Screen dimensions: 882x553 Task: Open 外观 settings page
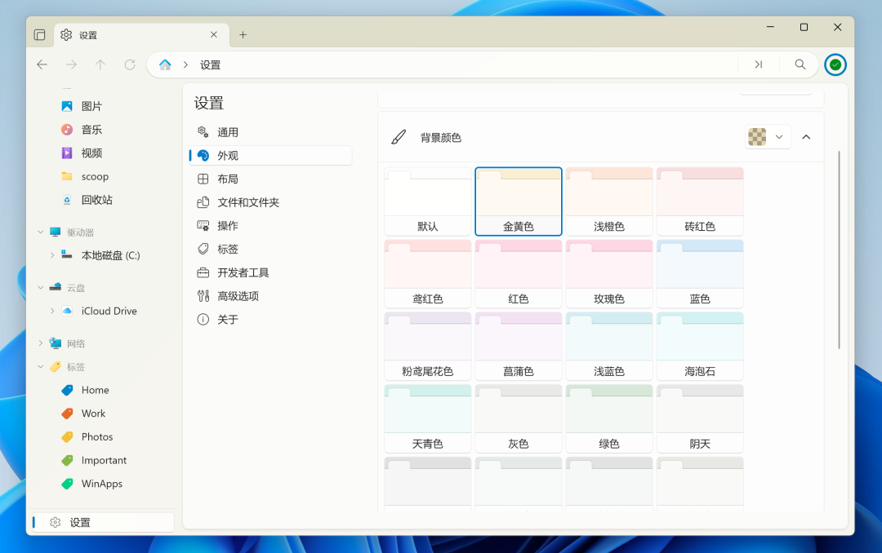[x=270, y=156]
